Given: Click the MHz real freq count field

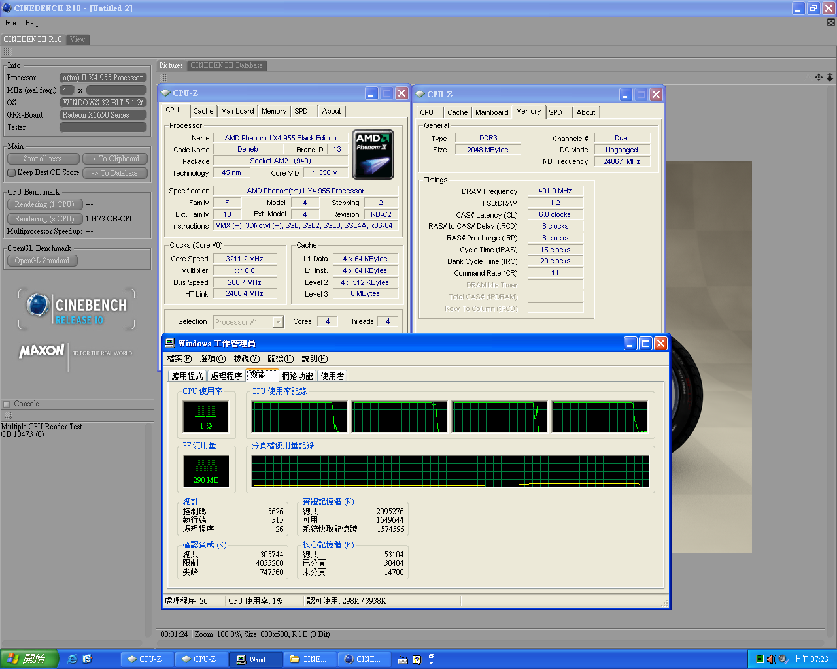Looking at the screenshot, I should 67,90.
